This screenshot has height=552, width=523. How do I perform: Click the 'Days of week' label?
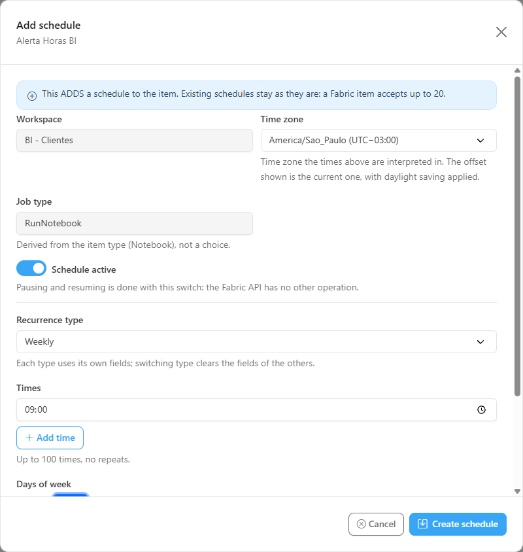click(44, 484)
